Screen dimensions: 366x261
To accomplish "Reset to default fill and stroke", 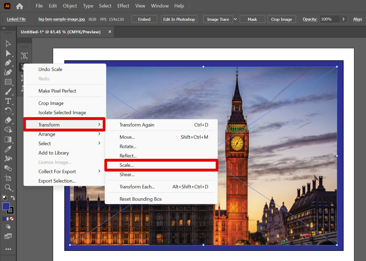I will [x=4, y=198].
